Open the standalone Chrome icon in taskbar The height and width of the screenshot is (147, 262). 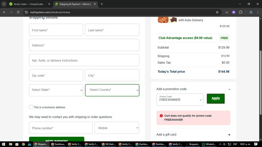(23, 144)
